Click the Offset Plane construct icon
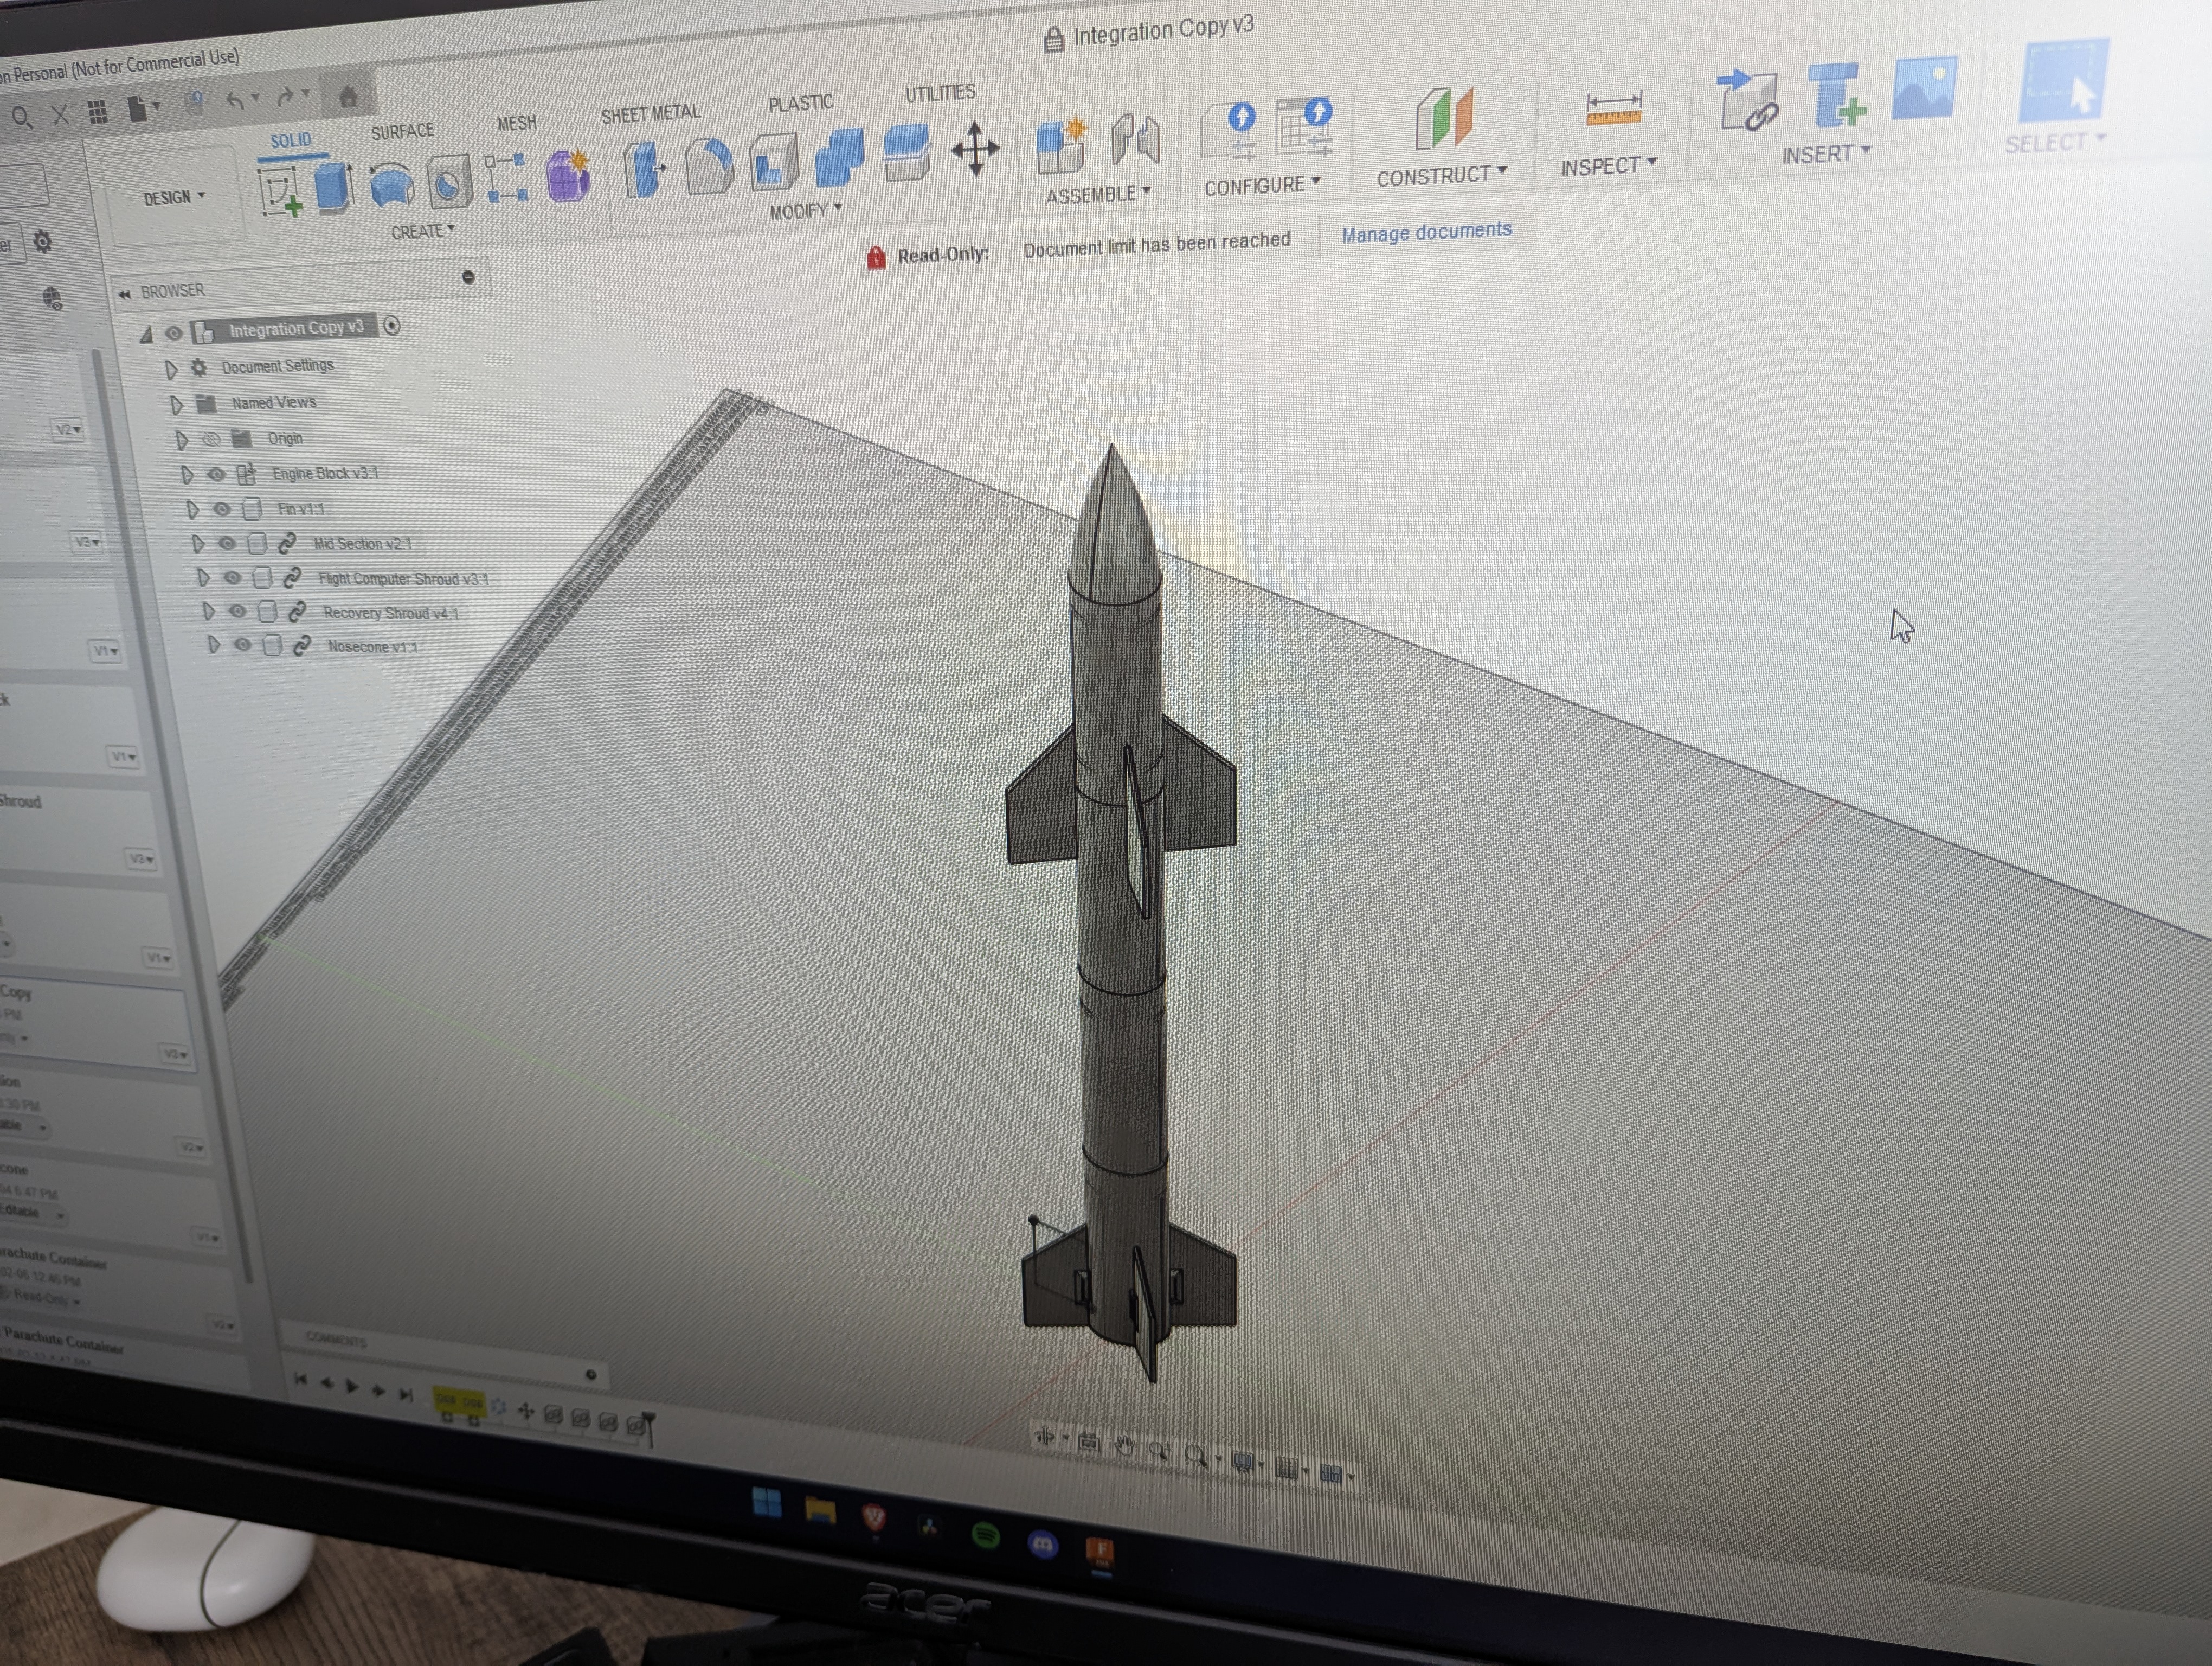Image resolution: width=2212 pixels, height=1666 pixels. [1444, 118]
